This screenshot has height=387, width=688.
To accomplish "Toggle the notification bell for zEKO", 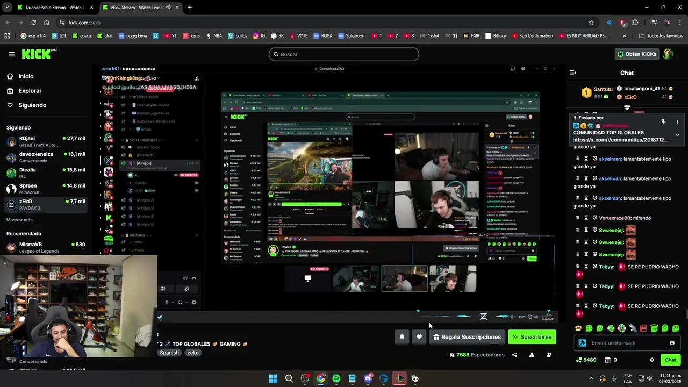I will pos(402,337).
